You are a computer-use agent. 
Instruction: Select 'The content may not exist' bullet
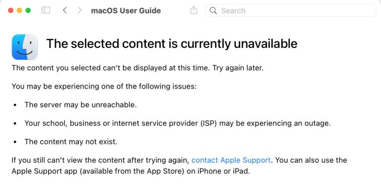[71, 142]
